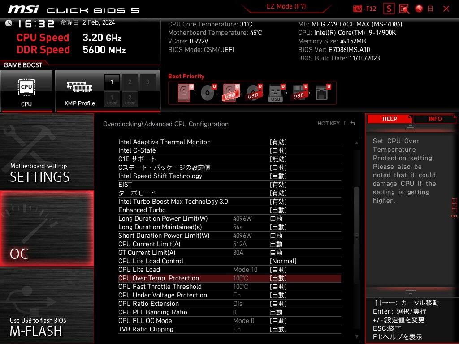Change ターボモード setting
The height and width of the screenshot is (344, 459).
(x=229, y=193)
